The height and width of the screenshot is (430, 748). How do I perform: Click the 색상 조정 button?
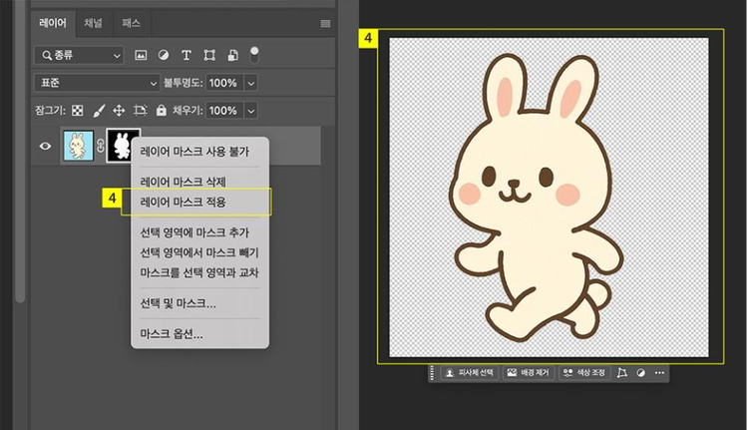[584, 373]
